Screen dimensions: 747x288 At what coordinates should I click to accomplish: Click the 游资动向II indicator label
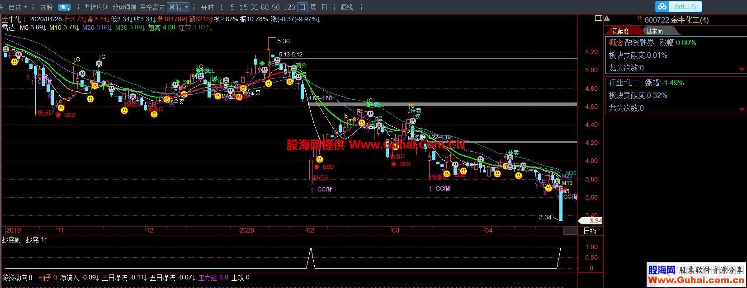[x=17, y=278]
